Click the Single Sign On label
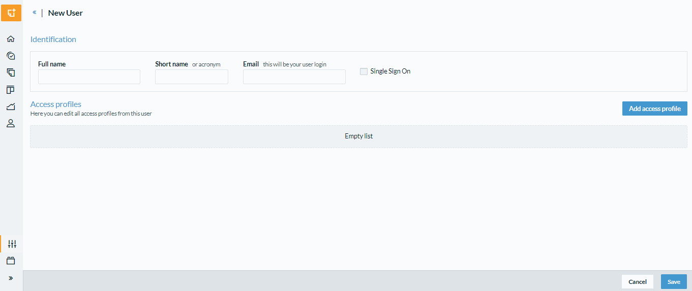 point(390,71)
